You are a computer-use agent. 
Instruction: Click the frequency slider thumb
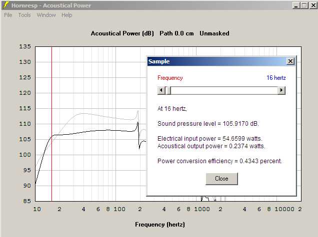pos(168,90)
